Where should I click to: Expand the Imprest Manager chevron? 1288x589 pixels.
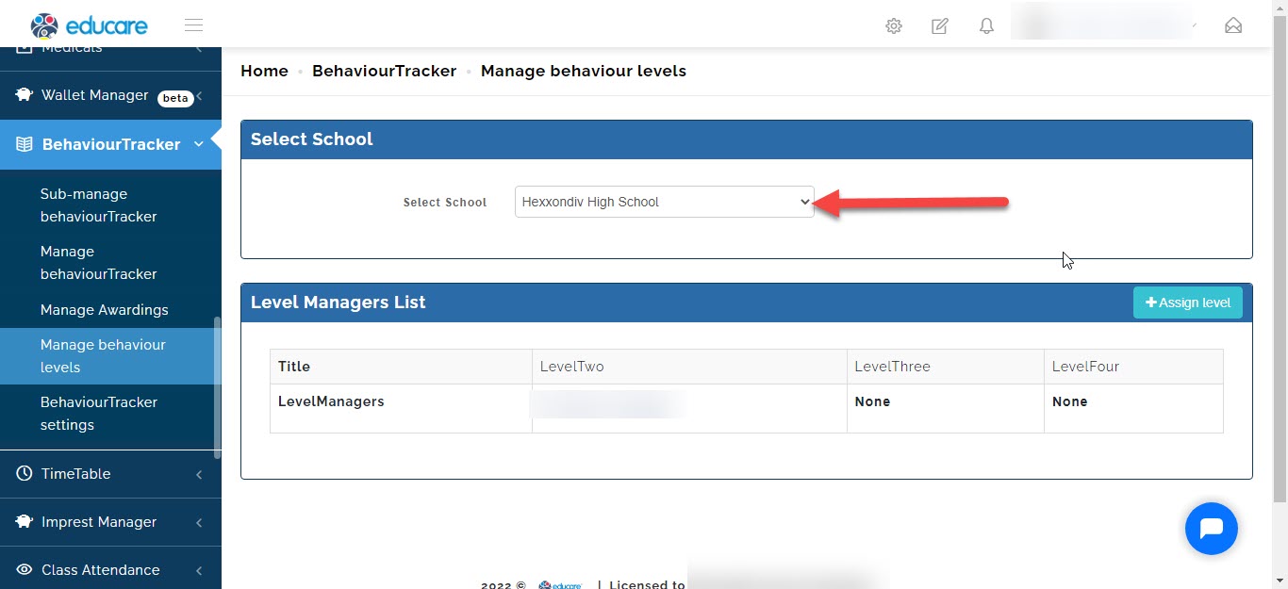pyautogui.click(x=199, y=523)
